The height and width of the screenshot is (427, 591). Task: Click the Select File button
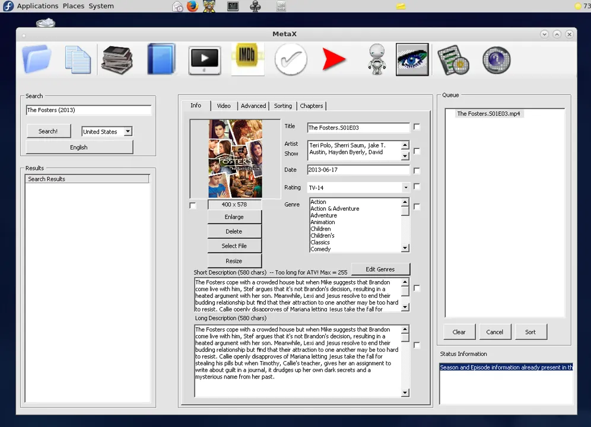234,246
